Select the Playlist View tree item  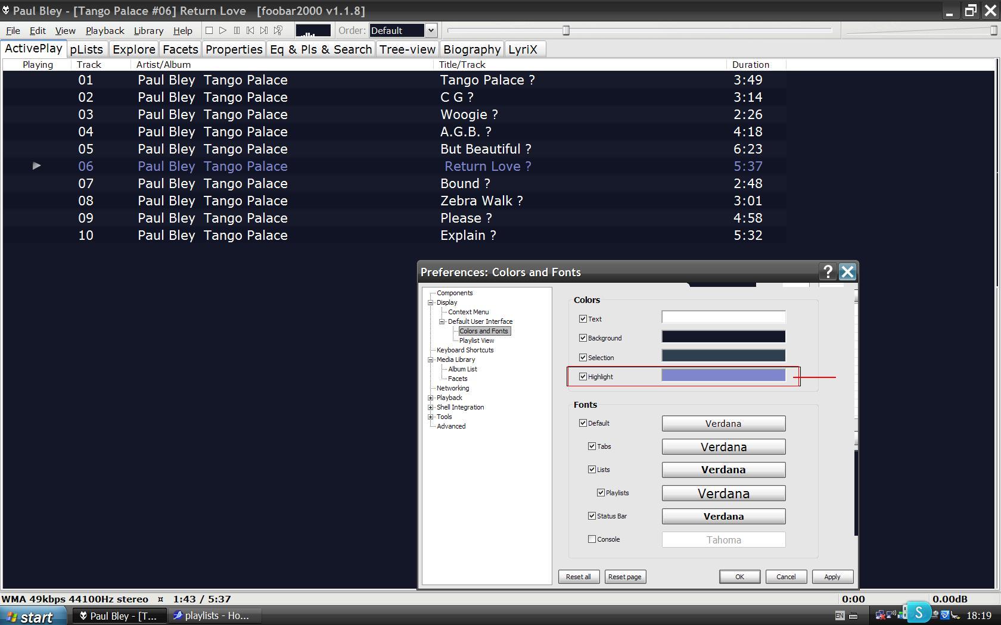pos(477,340)
